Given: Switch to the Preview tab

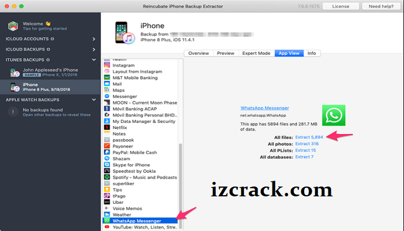Looking at the screenshot, I should [226, 53].
